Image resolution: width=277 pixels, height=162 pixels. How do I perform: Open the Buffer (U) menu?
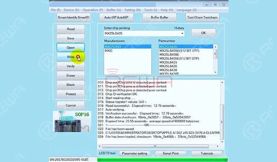114,10
